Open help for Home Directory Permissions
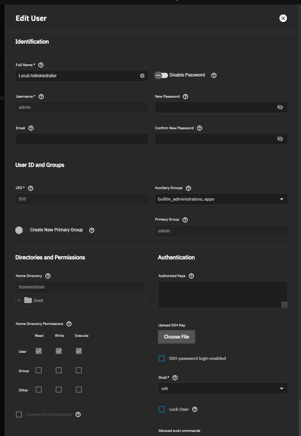 [69, 324]
